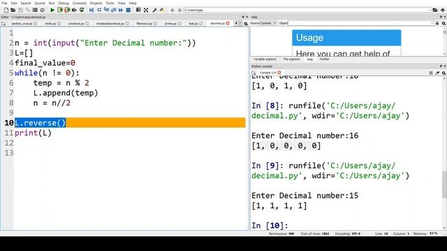Open the Source Console dropdown

click(x=263, y=23)
